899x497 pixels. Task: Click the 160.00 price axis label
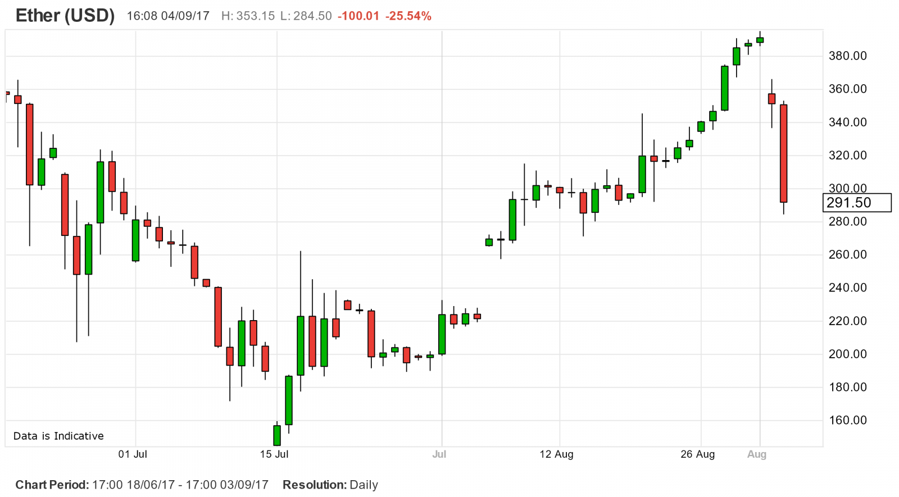pos(847,420)
